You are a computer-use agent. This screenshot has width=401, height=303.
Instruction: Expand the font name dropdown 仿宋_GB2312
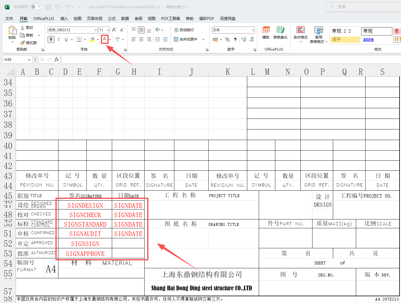pos(96,30)
